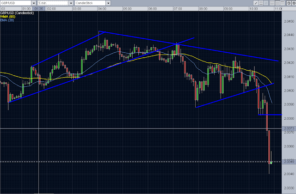Screen dimensions: 296x194
Task: Click the 09:00 time axis label
Action: click(x=228, y=9)
